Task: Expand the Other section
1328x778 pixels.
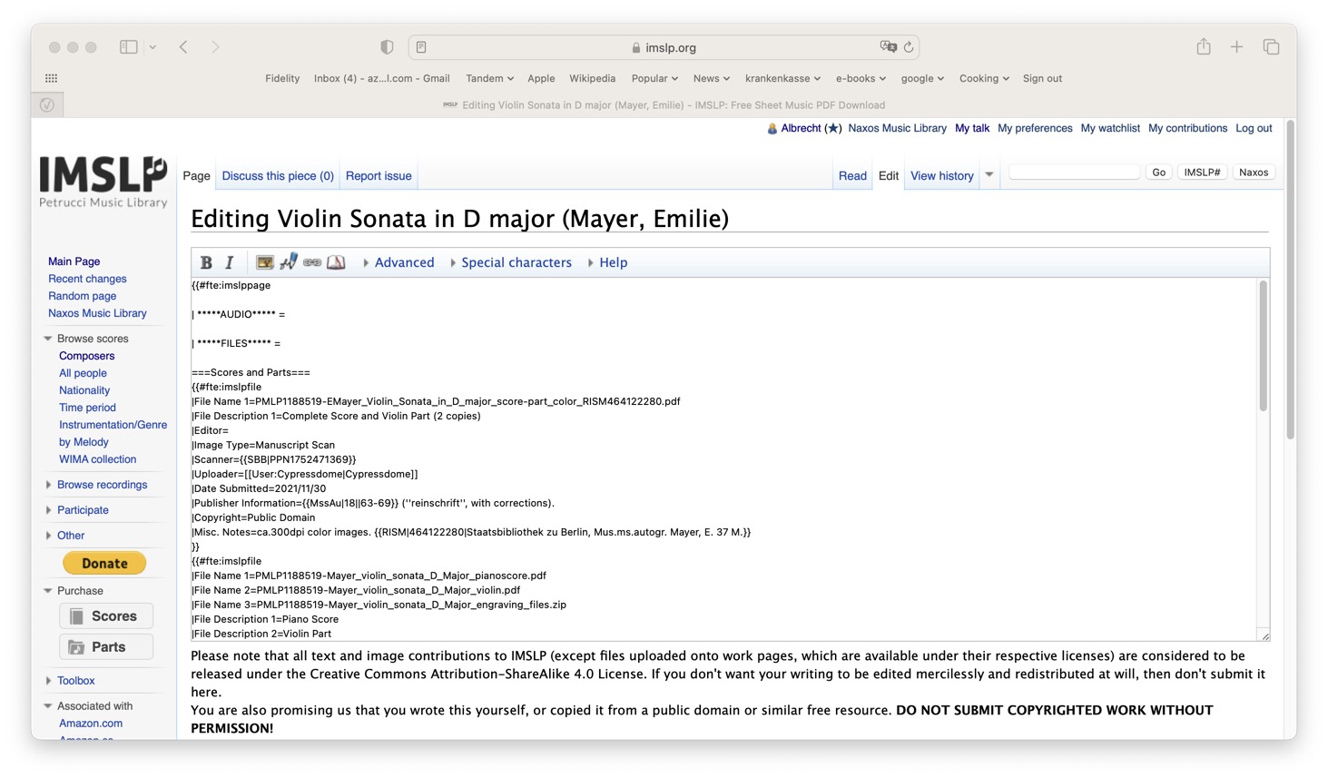Action: [x=64, y=536]
